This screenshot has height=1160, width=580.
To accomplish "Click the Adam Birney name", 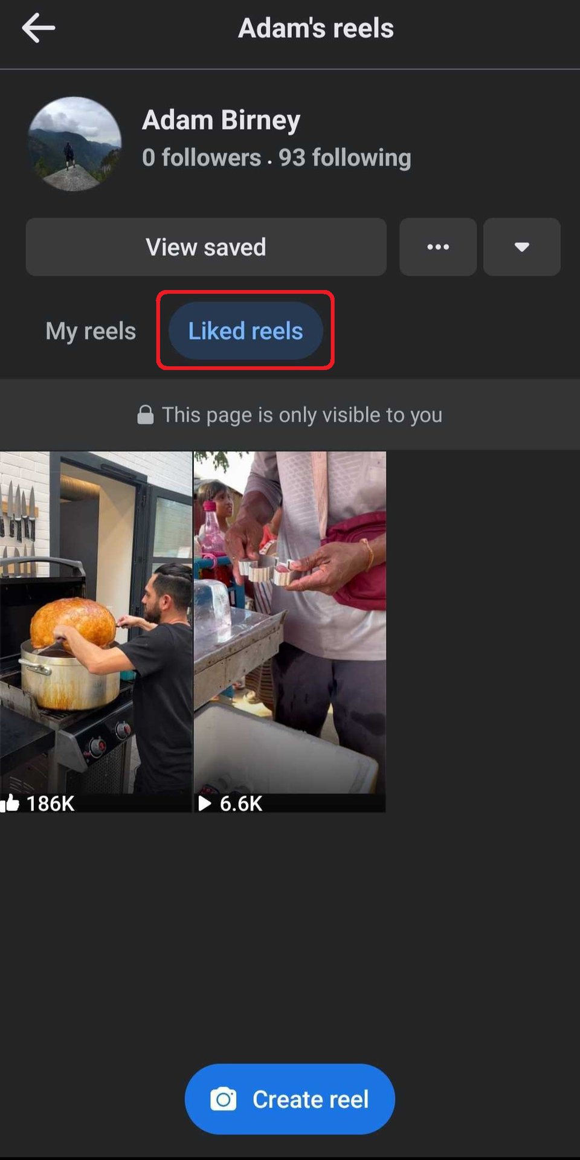I will click(221, 120).
